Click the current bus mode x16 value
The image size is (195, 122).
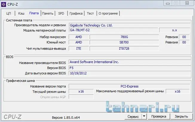pos(81,91)
